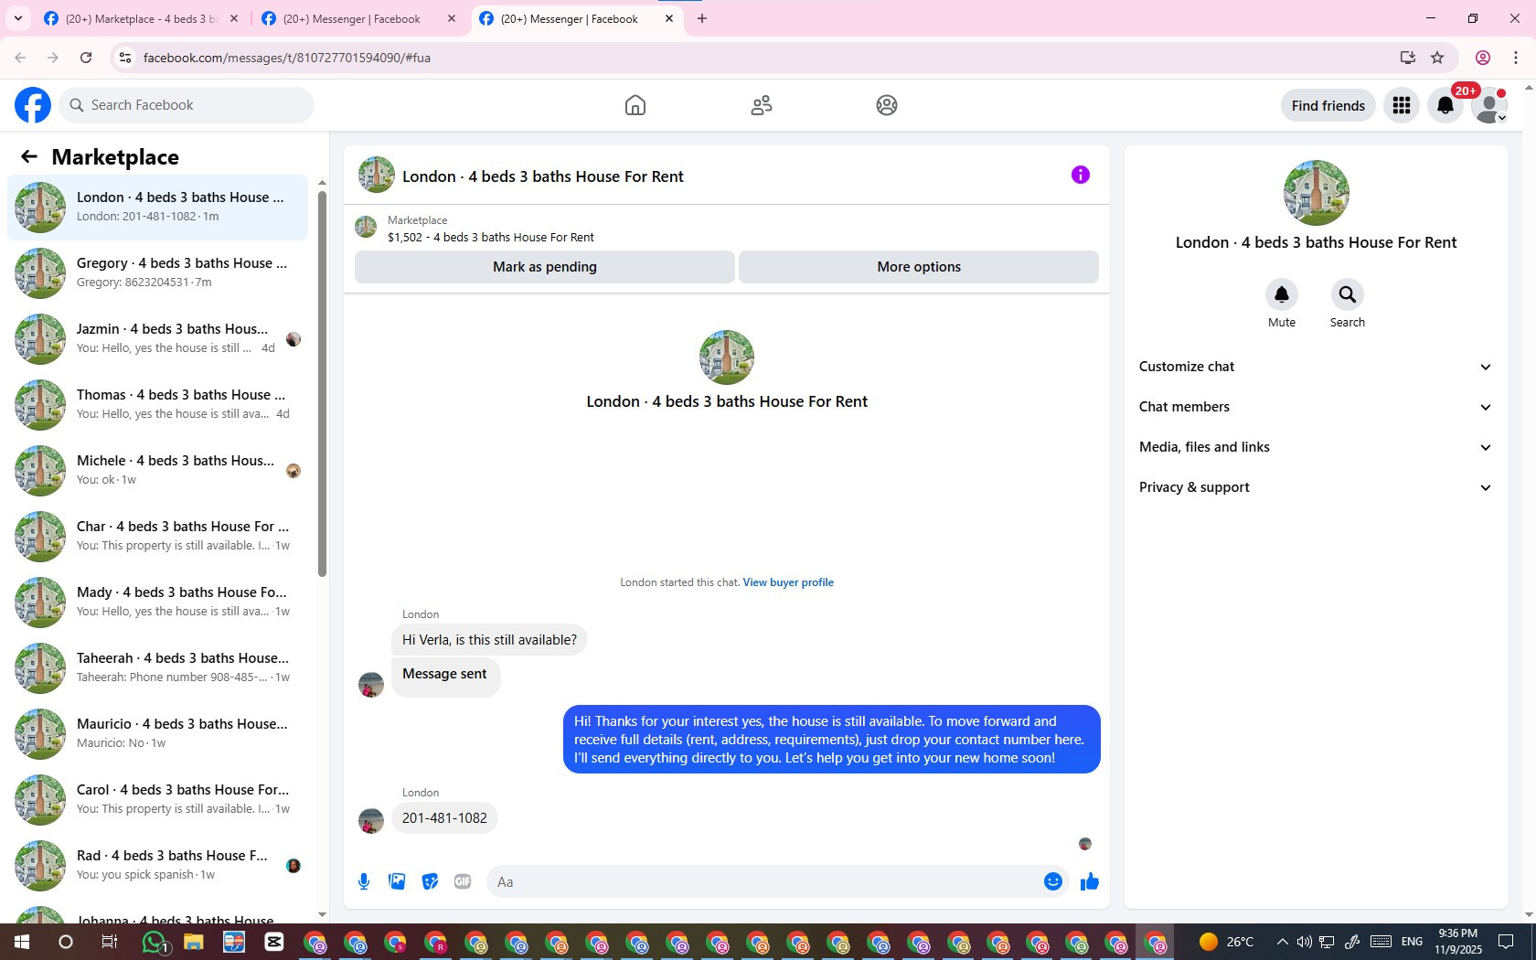Expand Chat members section
Viewport: 1536px width, 960px height.
click(1316, 407)
